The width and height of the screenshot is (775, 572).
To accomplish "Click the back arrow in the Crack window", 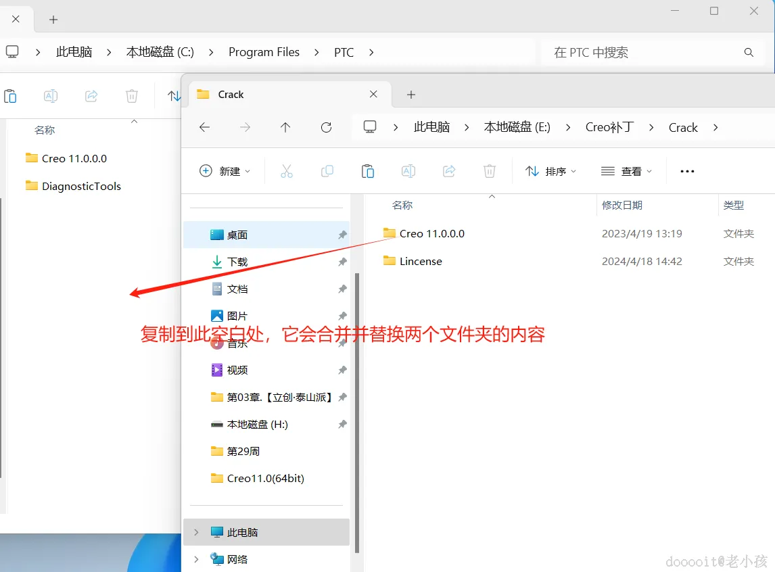I will pyautogui.click(x=204, y=127).
